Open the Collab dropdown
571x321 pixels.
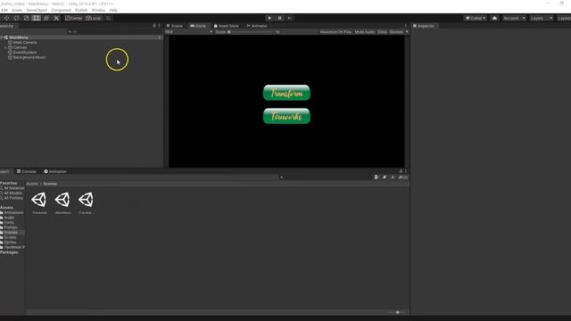tap(476, 18)
